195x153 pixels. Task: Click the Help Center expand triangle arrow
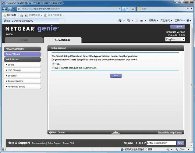(x=116, y=133)
